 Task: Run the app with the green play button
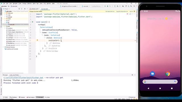pos(105,6)
